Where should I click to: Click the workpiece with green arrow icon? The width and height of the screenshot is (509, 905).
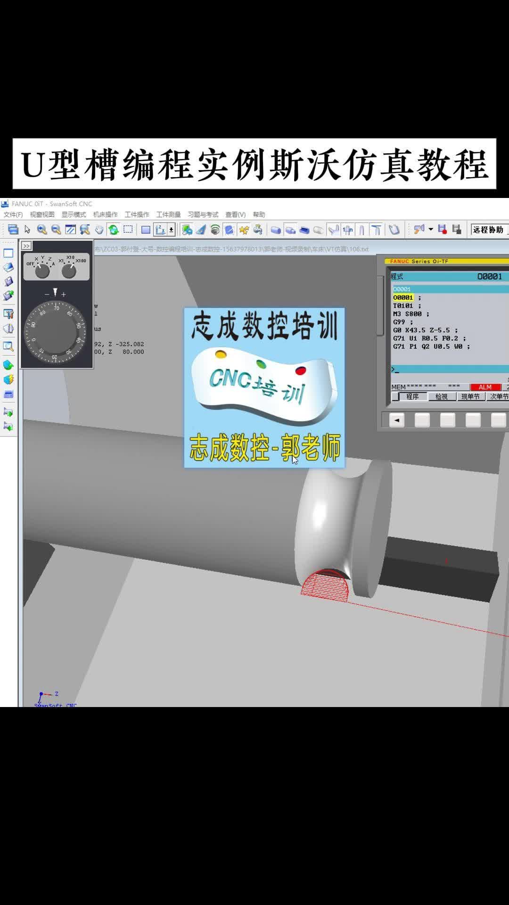(8, 365)
